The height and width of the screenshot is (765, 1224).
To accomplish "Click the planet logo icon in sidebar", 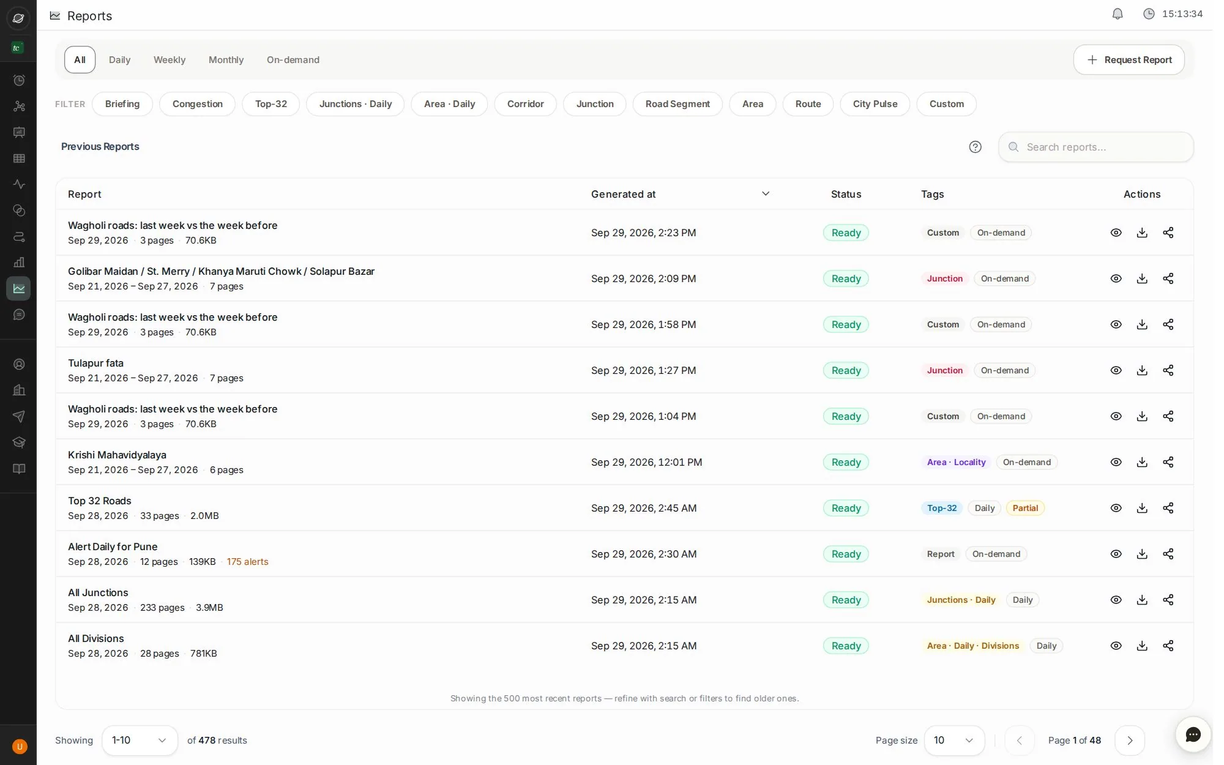I will click(18, 18).
